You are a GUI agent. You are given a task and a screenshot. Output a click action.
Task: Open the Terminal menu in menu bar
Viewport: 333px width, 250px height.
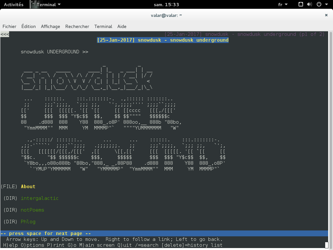[103, 26]
